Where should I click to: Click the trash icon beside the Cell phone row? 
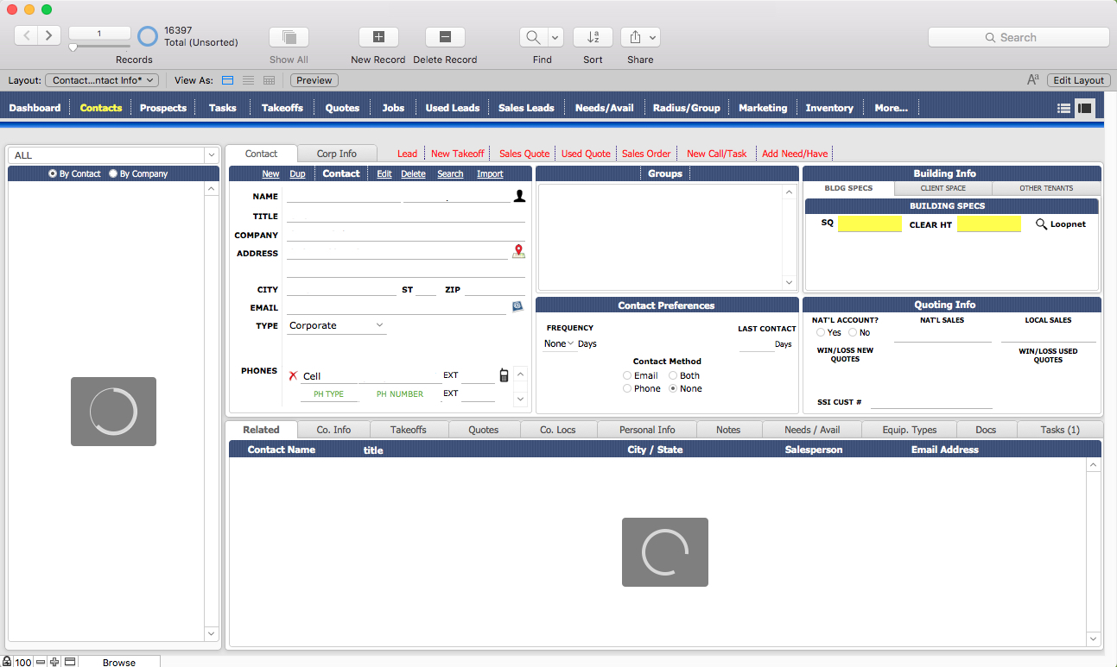point(504,374)
